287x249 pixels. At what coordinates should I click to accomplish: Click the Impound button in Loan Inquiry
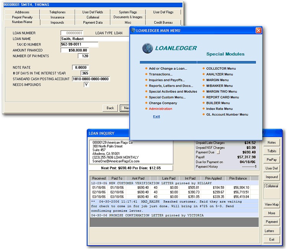pos(272,177)
